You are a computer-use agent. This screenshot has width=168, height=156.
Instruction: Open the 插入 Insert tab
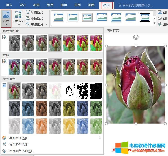pos(9,5)
